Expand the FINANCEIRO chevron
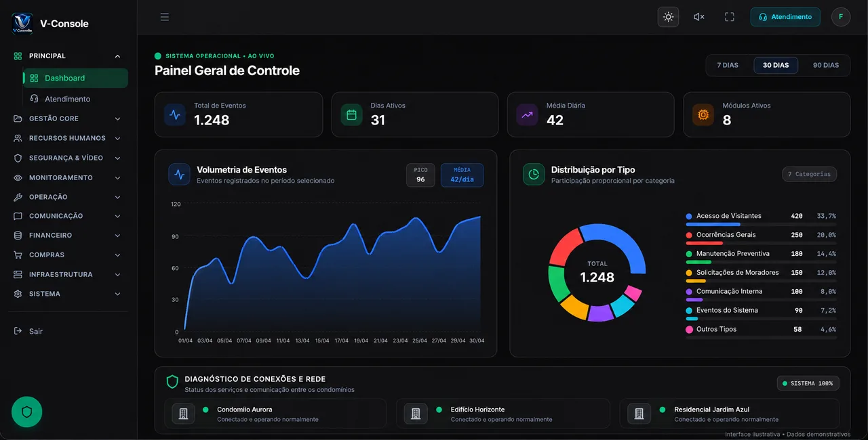 [x=117, y=236]
